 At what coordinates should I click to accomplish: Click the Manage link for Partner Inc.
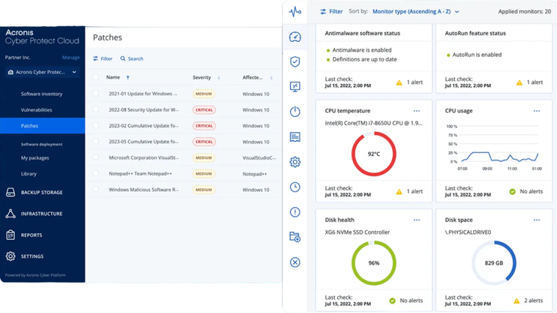pyautogui.click(x=71, y=57)
